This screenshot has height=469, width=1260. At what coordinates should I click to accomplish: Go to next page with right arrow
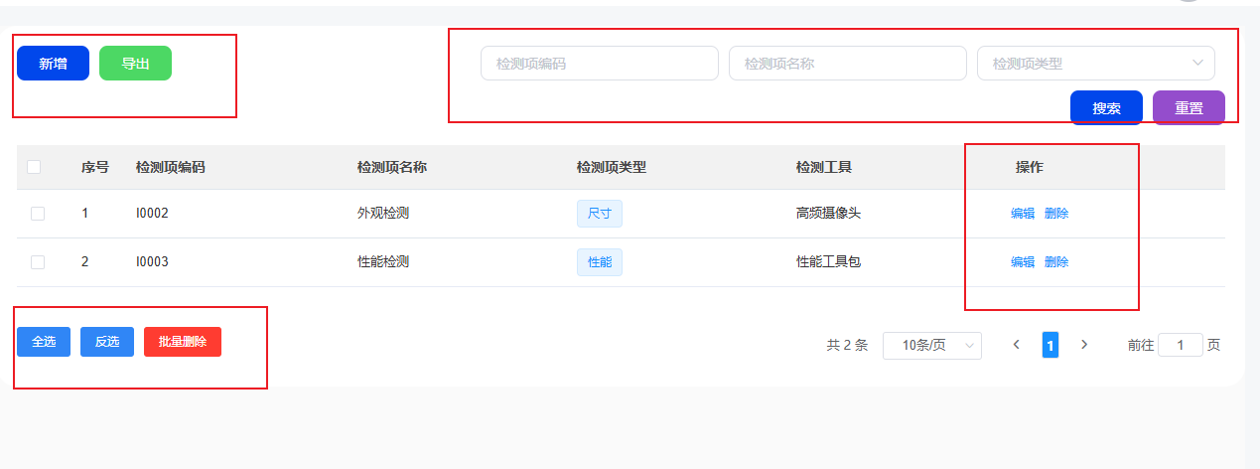[x=1084, y=345]
